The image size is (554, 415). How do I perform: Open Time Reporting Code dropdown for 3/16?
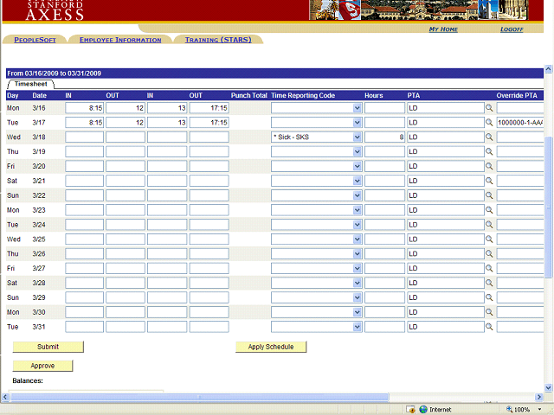(357, 108)
